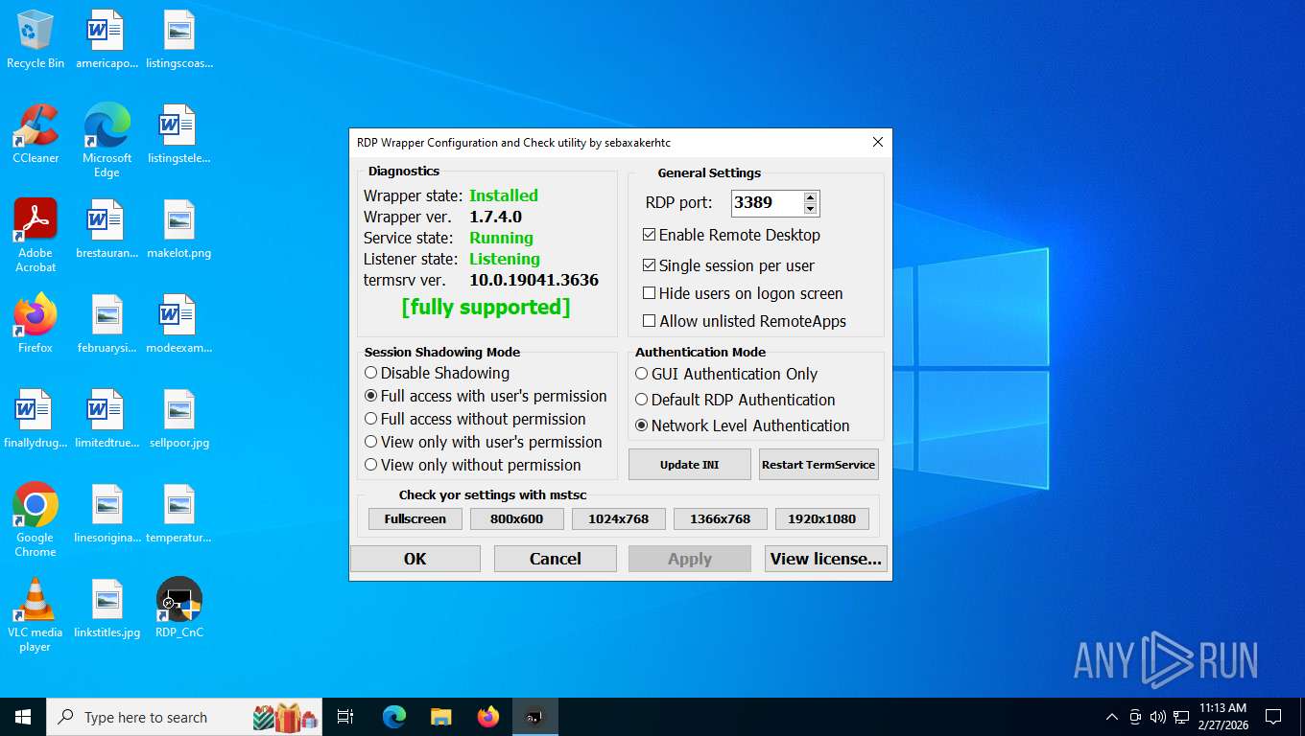
Task: Click the View license button
Action: (x=825, y=559)
